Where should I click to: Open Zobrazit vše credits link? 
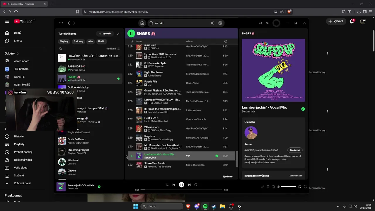coord(296,176)
